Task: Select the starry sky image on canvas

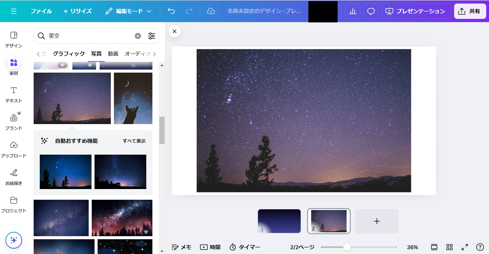Action: pos(304,121)
